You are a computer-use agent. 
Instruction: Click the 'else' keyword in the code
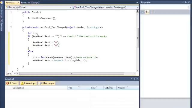pos(30,51)
